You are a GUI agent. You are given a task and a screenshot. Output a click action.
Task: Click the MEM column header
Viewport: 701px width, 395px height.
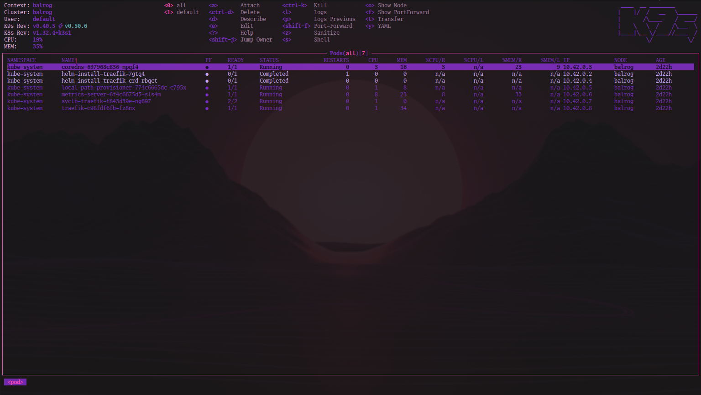tap(402, 60)
